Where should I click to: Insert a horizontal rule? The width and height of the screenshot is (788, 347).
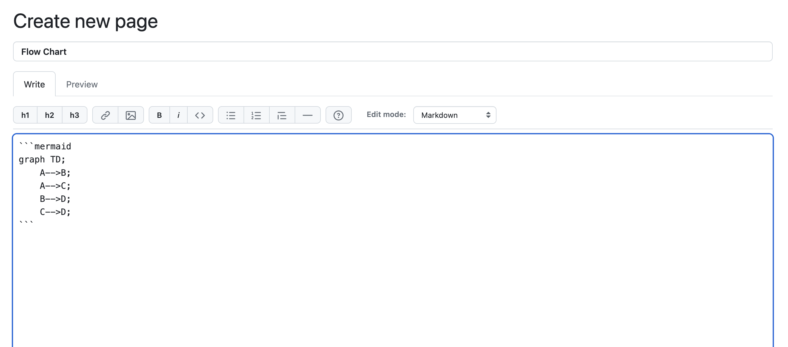307,115
